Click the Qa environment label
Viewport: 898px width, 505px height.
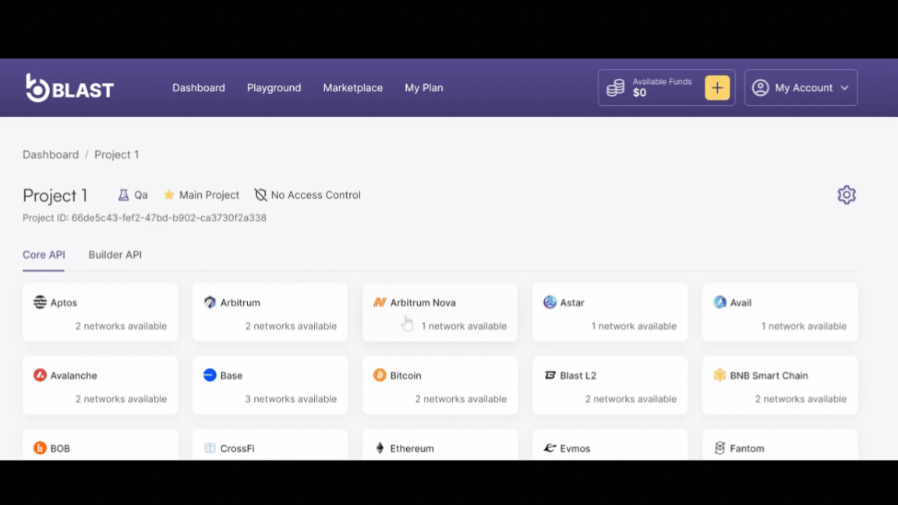(x=141, y=195)
